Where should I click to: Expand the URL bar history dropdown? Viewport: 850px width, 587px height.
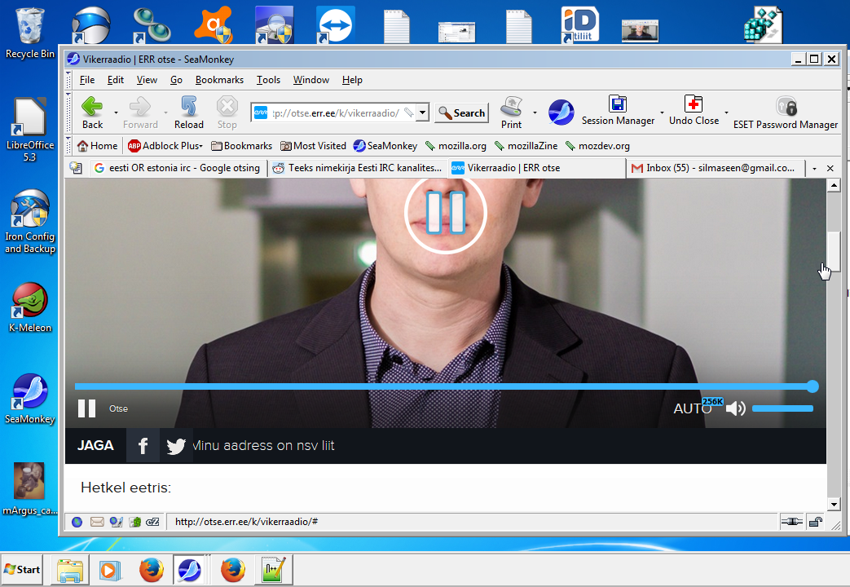(x=422, y=113)
